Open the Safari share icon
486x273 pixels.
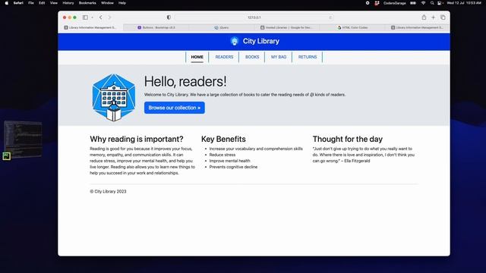point(424,17)
